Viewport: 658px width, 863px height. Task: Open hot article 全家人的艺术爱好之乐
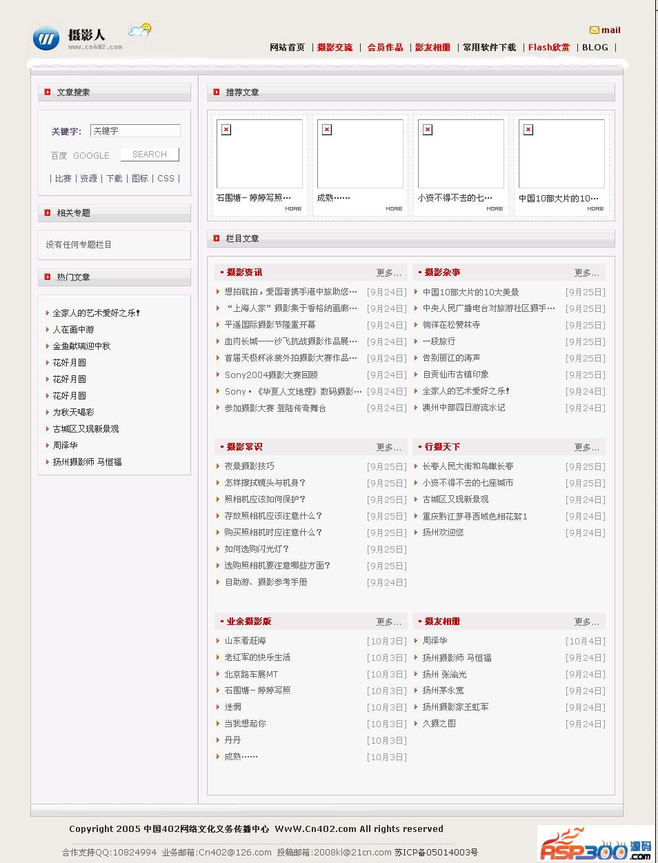tap(97, 313)
